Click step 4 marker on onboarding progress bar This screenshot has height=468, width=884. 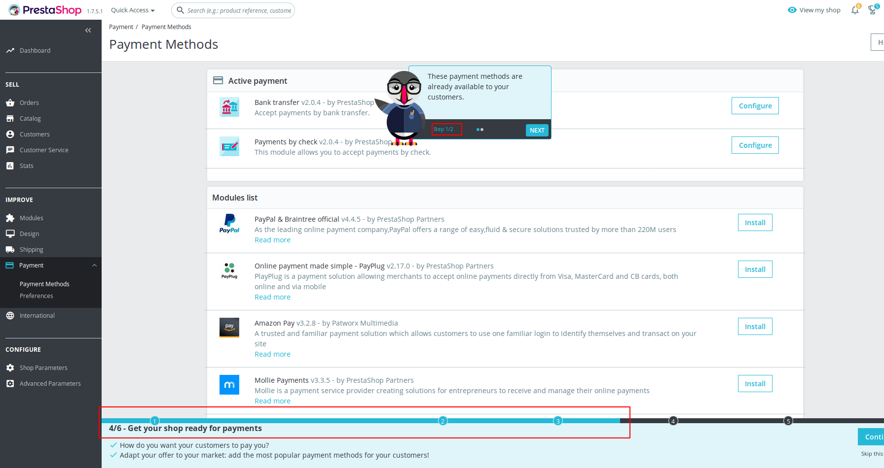click(673, 421)
